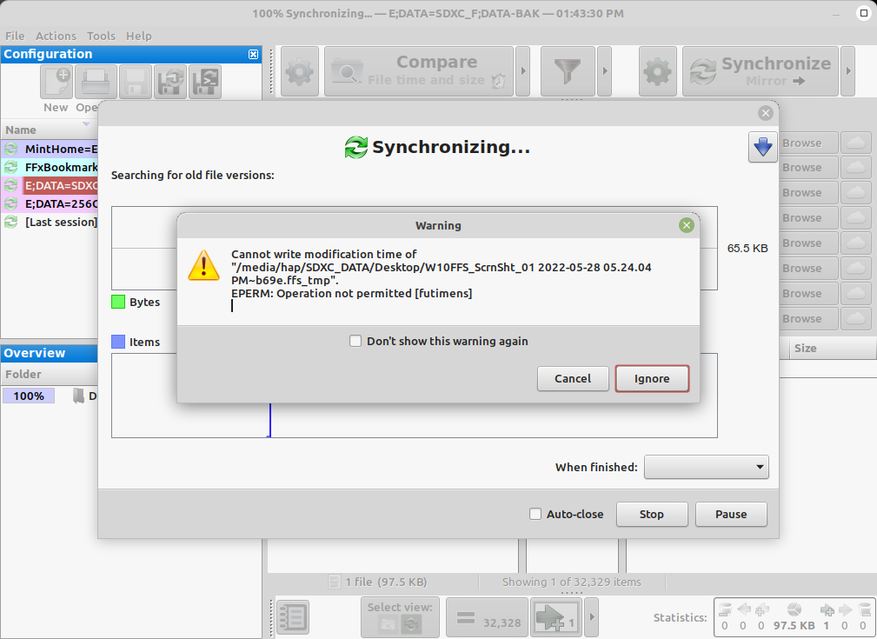Image resolution: width=877 pixels, height=639 pixels.
Task: Click the Synchronize Mirror button
Action: point(761,71)
